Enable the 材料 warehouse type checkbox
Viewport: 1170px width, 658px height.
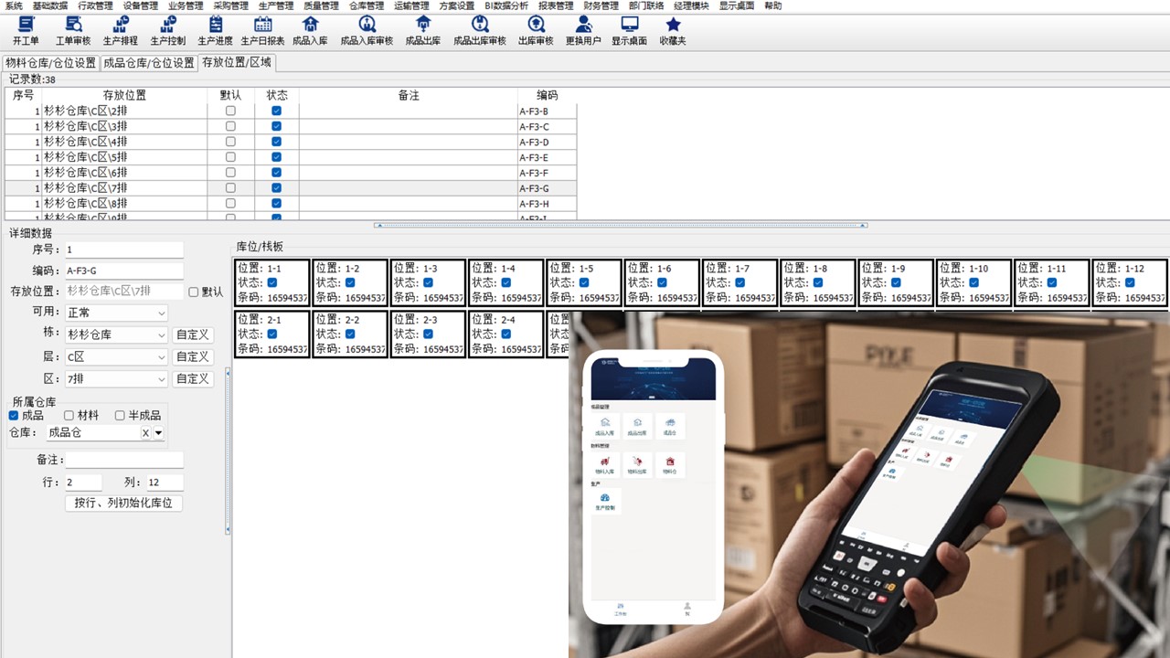(69, 416)
